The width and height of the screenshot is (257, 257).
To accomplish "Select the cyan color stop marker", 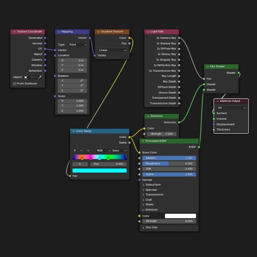I will [x=100, y=158].
